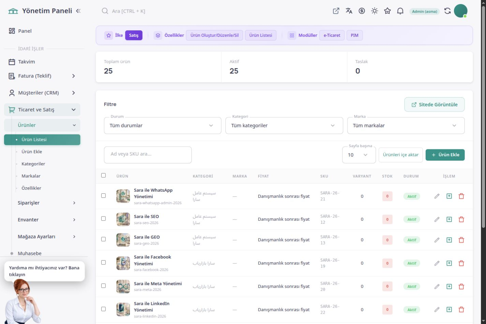Edit Sara ile Facebook Yönetimi pencil icon
Image resolution: width=486 pixels, height=324 pixels.
(x=437, y=263)
